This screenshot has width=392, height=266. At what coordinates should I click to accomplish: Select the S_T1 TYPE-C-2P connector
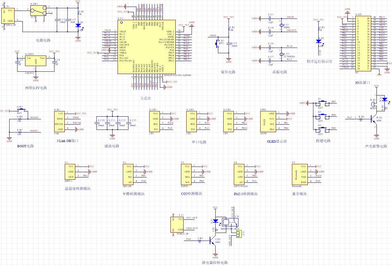[x=8, y=16]
